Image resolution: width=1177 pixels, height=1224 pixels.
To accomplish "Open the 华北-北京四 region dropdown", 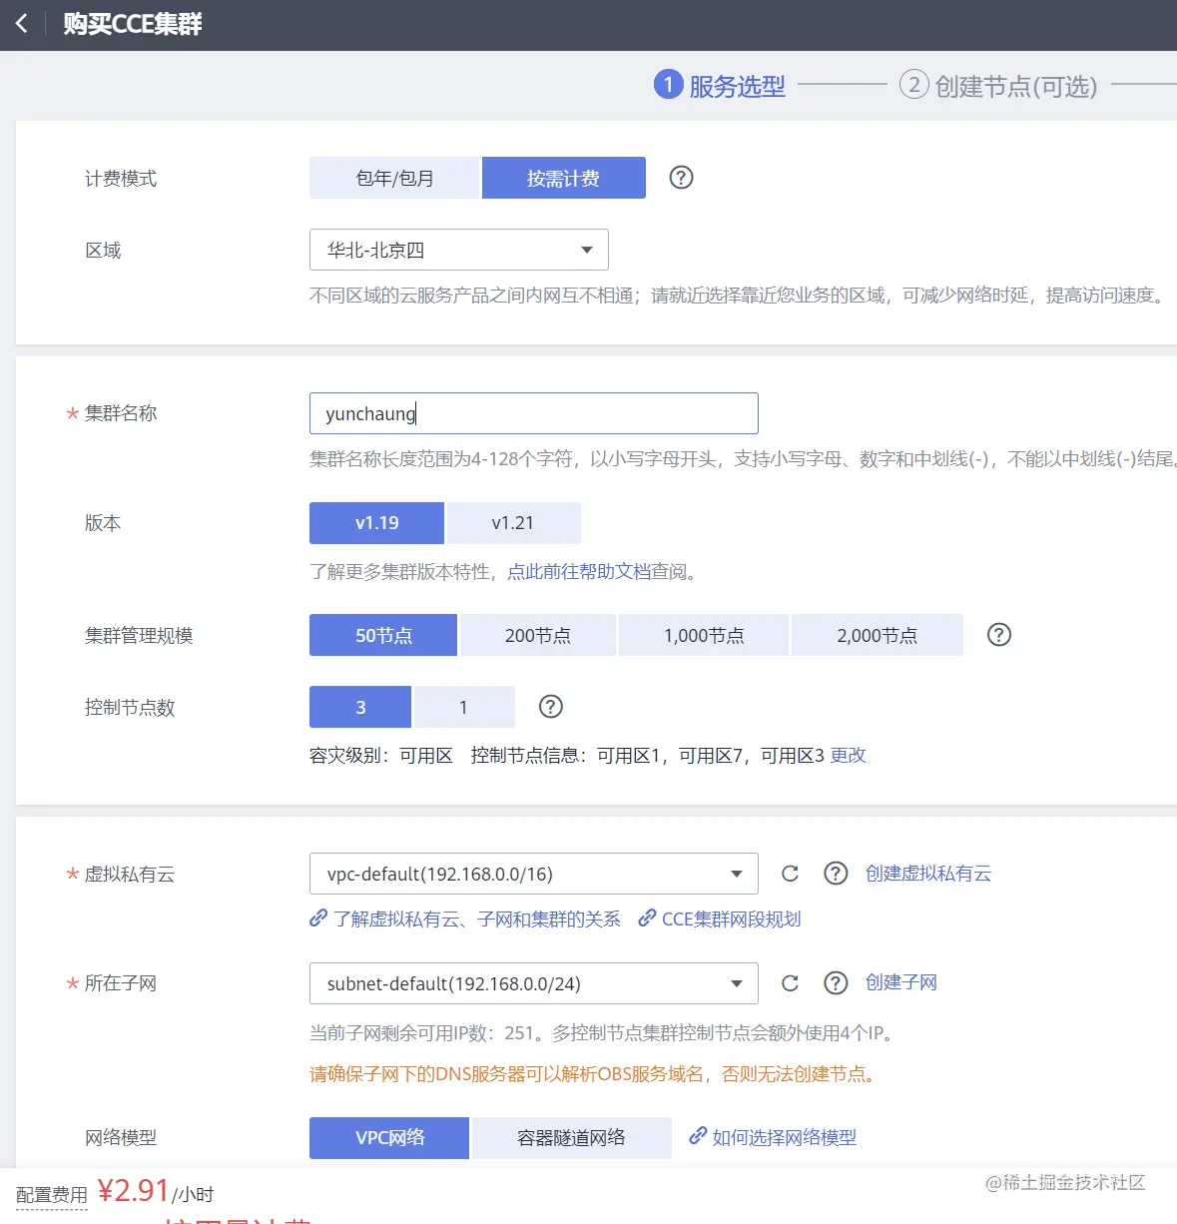I will coord(459,250).
